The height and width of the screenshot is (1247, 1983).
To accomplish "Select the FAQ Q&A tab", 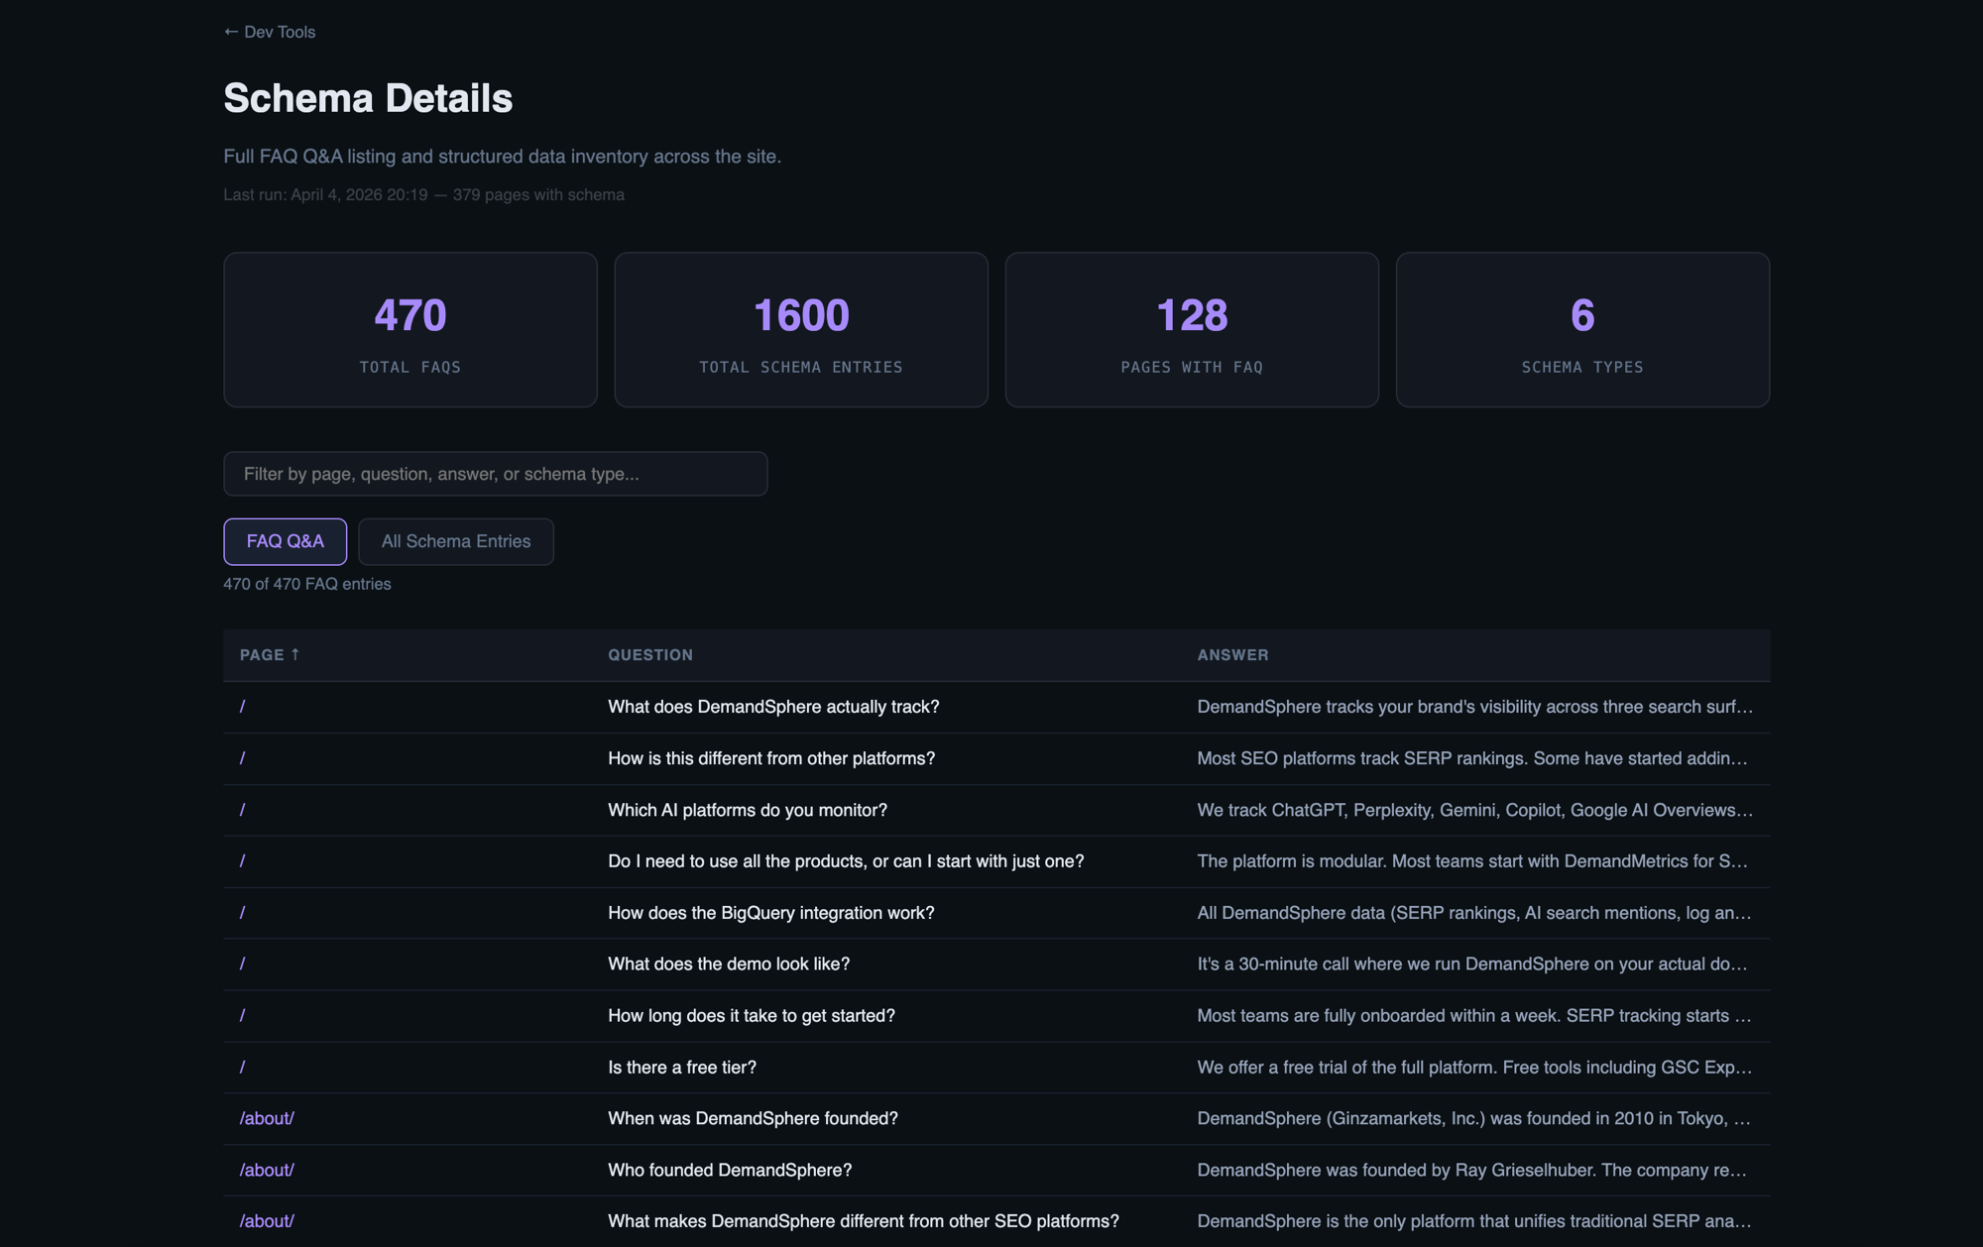I will point(285,541).
